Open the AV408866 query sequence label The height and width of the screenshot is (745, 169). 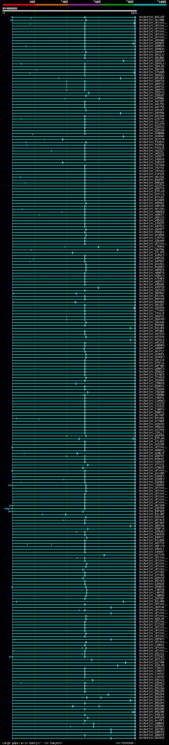(10, 9)
